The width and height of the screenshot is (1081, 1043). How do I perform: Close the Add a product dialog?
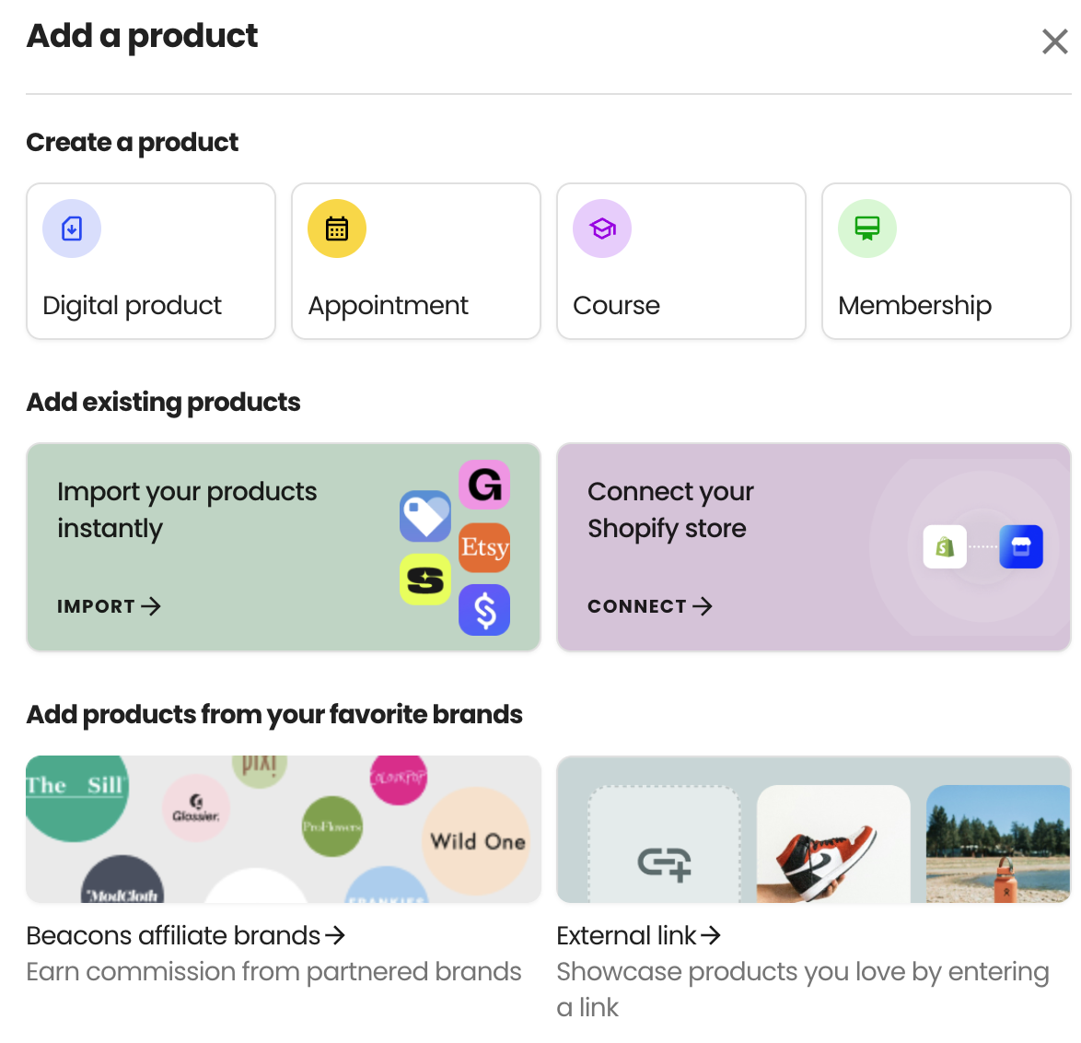click(1055, 41)
